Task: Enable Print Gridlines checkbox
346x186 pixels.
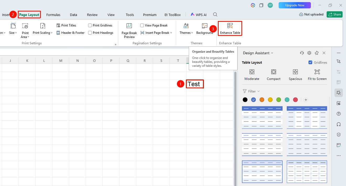Action: click(x=90, y=25)
